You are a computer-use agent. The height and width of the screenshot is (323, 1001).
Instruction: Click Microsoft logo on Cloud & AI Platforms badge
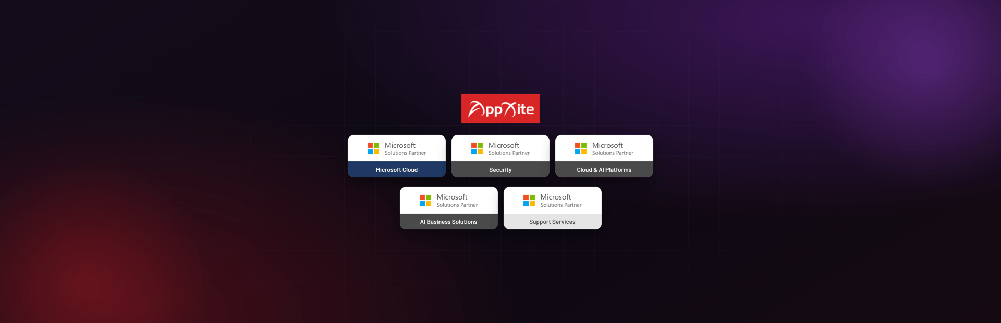click(581, 148)
